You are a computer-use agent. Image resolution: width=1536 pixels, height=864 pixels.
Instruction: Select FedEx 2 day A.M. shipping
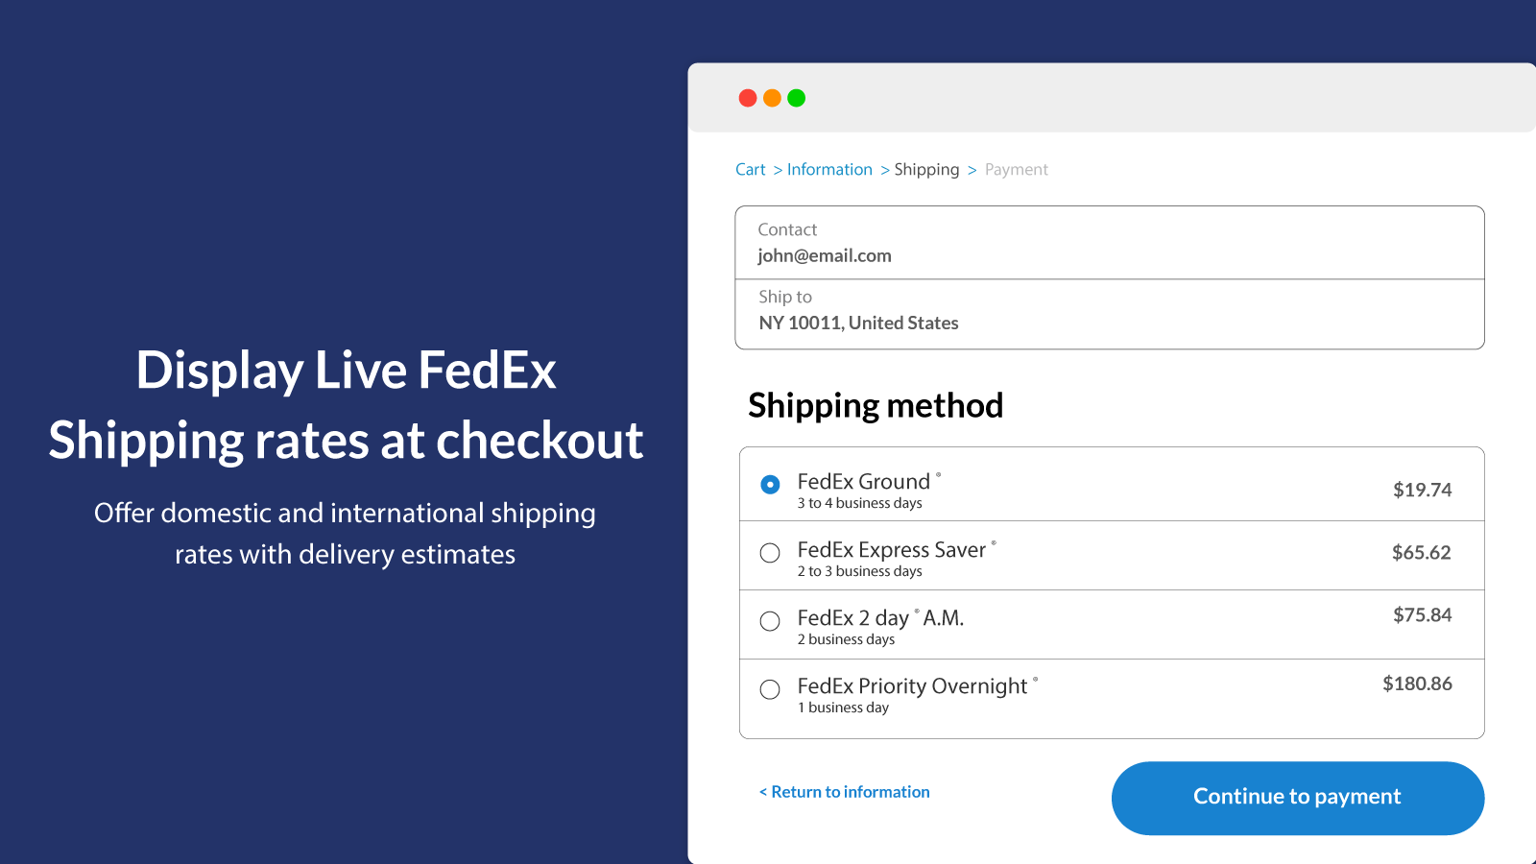770,621
